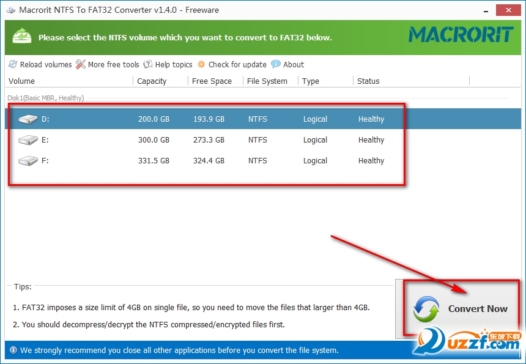This screenshot has height=364, width=526.
Task: Click the Convert Now text
Action: click(x=478, y=309)
